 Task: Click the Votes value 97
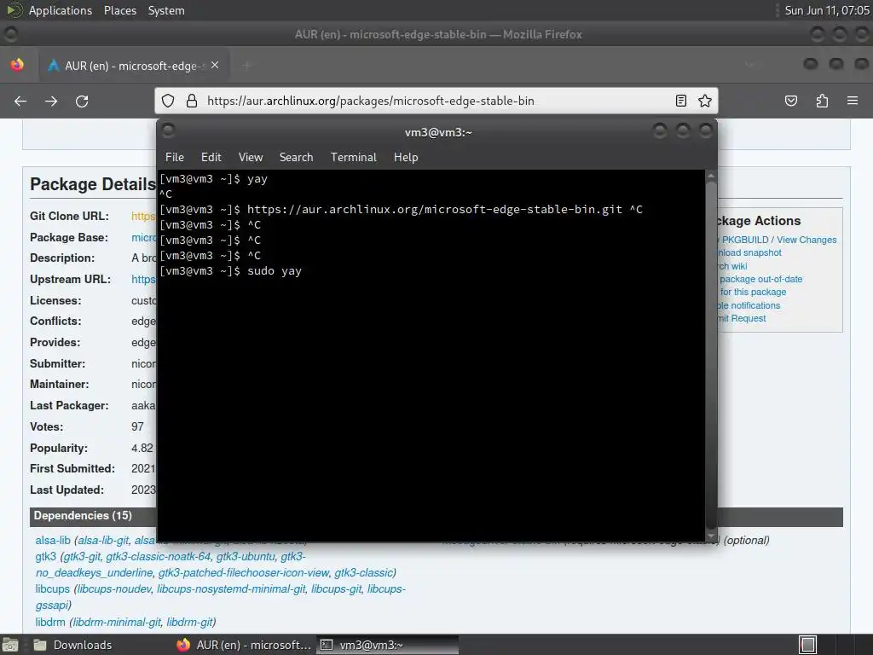point(137,426)
